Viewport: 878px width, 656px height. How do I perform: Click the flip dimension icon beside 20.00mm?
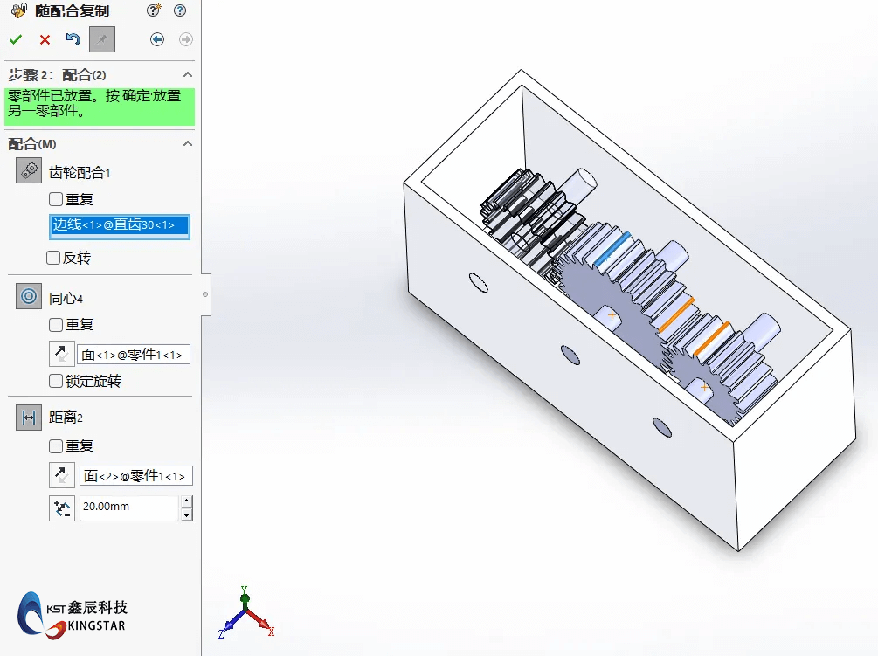click(x=61, y=508)
